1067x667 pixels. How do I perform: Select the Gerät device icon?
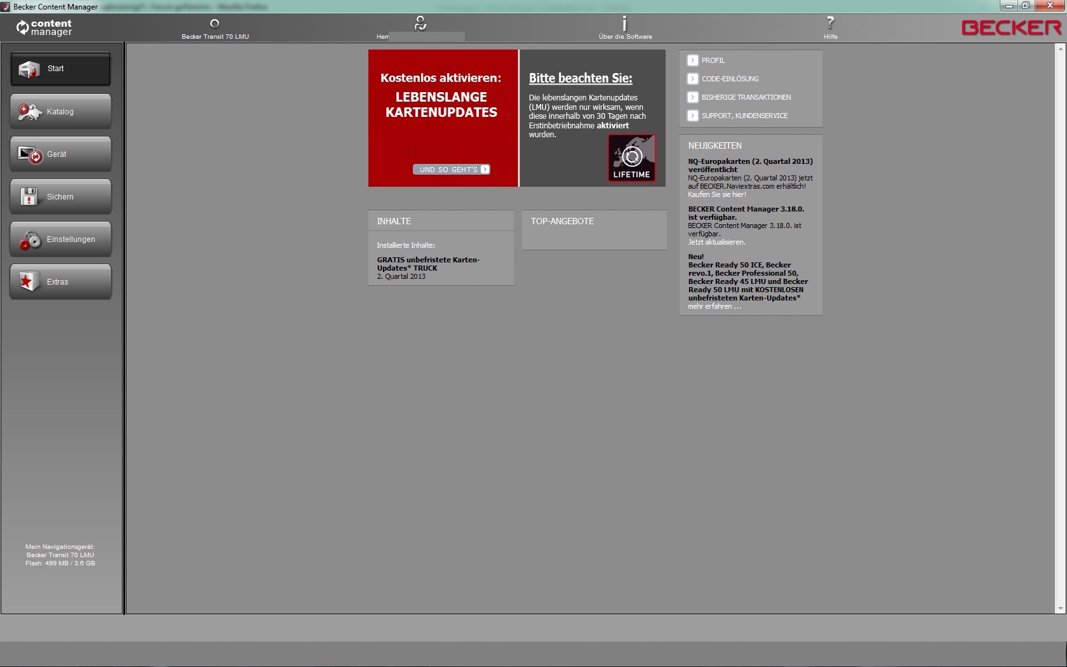[29, 154]
